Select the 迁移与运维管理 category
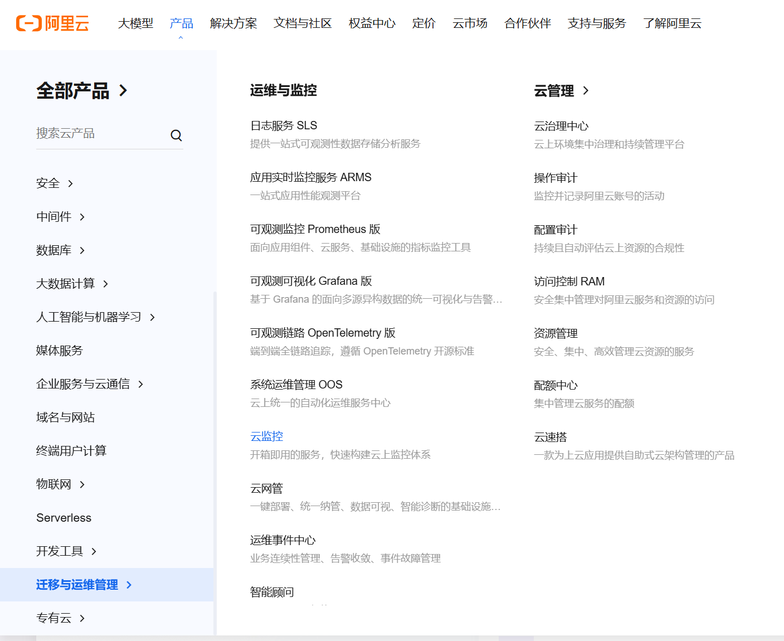Viewport: 784px width, 641px height. coord(77,585)
